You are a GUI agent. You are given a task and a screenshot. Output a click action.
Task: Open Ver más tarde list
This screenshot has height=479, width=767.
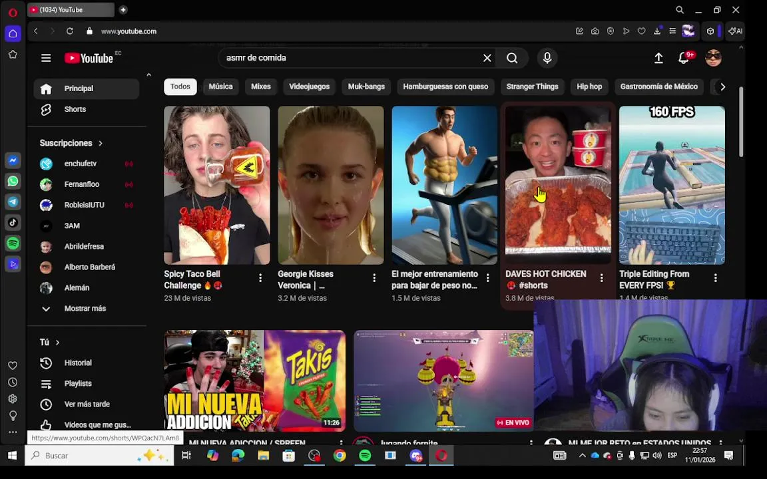[x=87, y=404]
